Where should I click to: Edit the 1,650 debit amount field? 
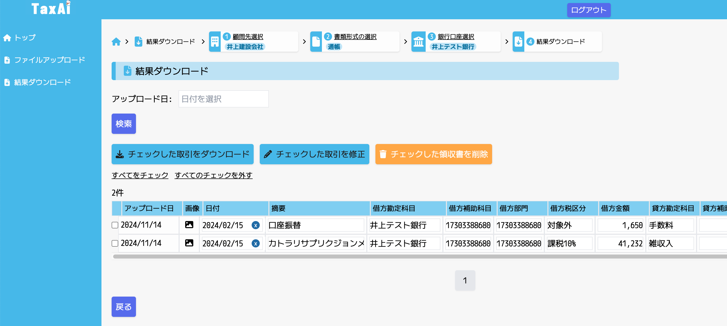point(620,225)
